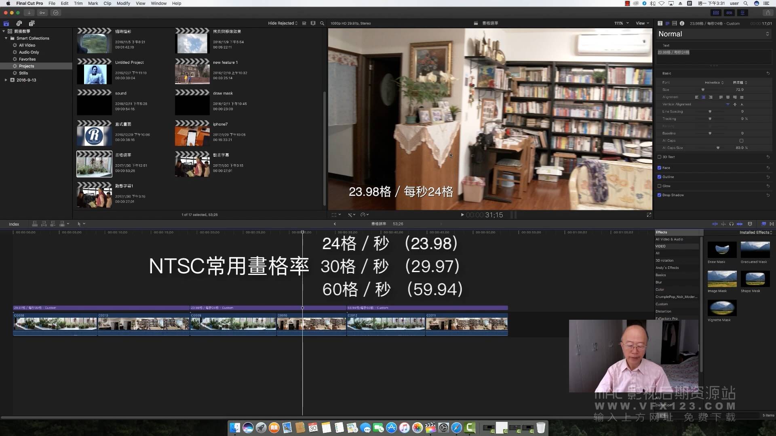776x436 pixels.
Task: Open the Info inspector icon
Action: [682, 23]
